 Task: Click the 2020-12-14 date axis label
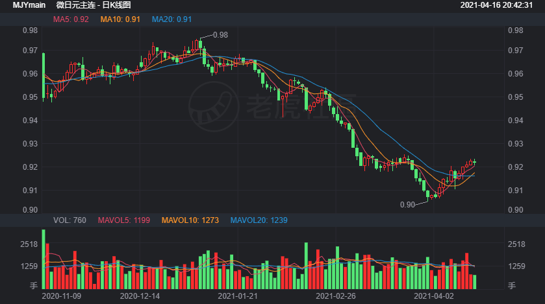140,296
